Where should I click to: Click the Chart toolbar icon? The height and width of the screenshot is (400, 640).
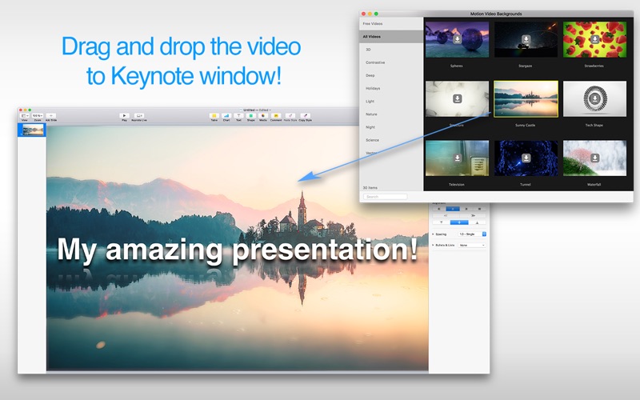point(226,116)
